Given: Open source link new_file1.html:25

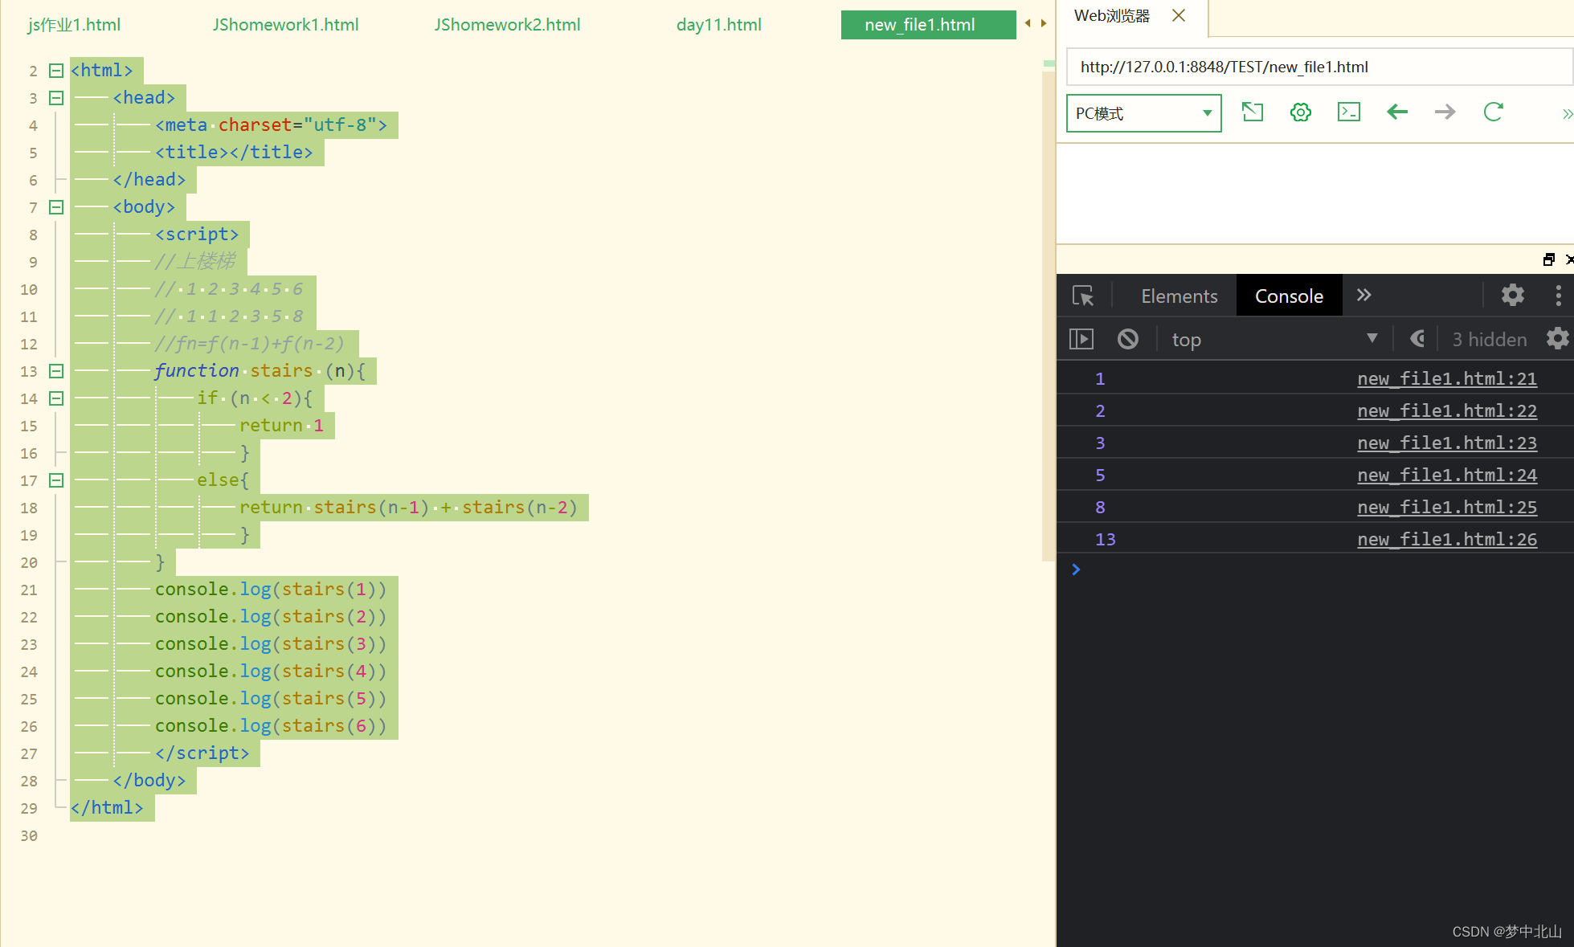Looking at the screenshot, I should 1447,507.
